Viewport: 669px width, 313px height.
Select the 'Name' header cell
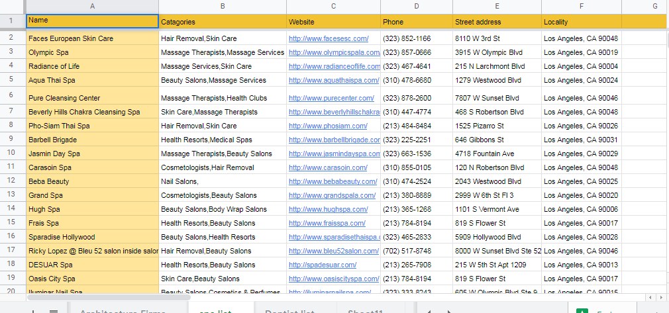click(92, 21)
